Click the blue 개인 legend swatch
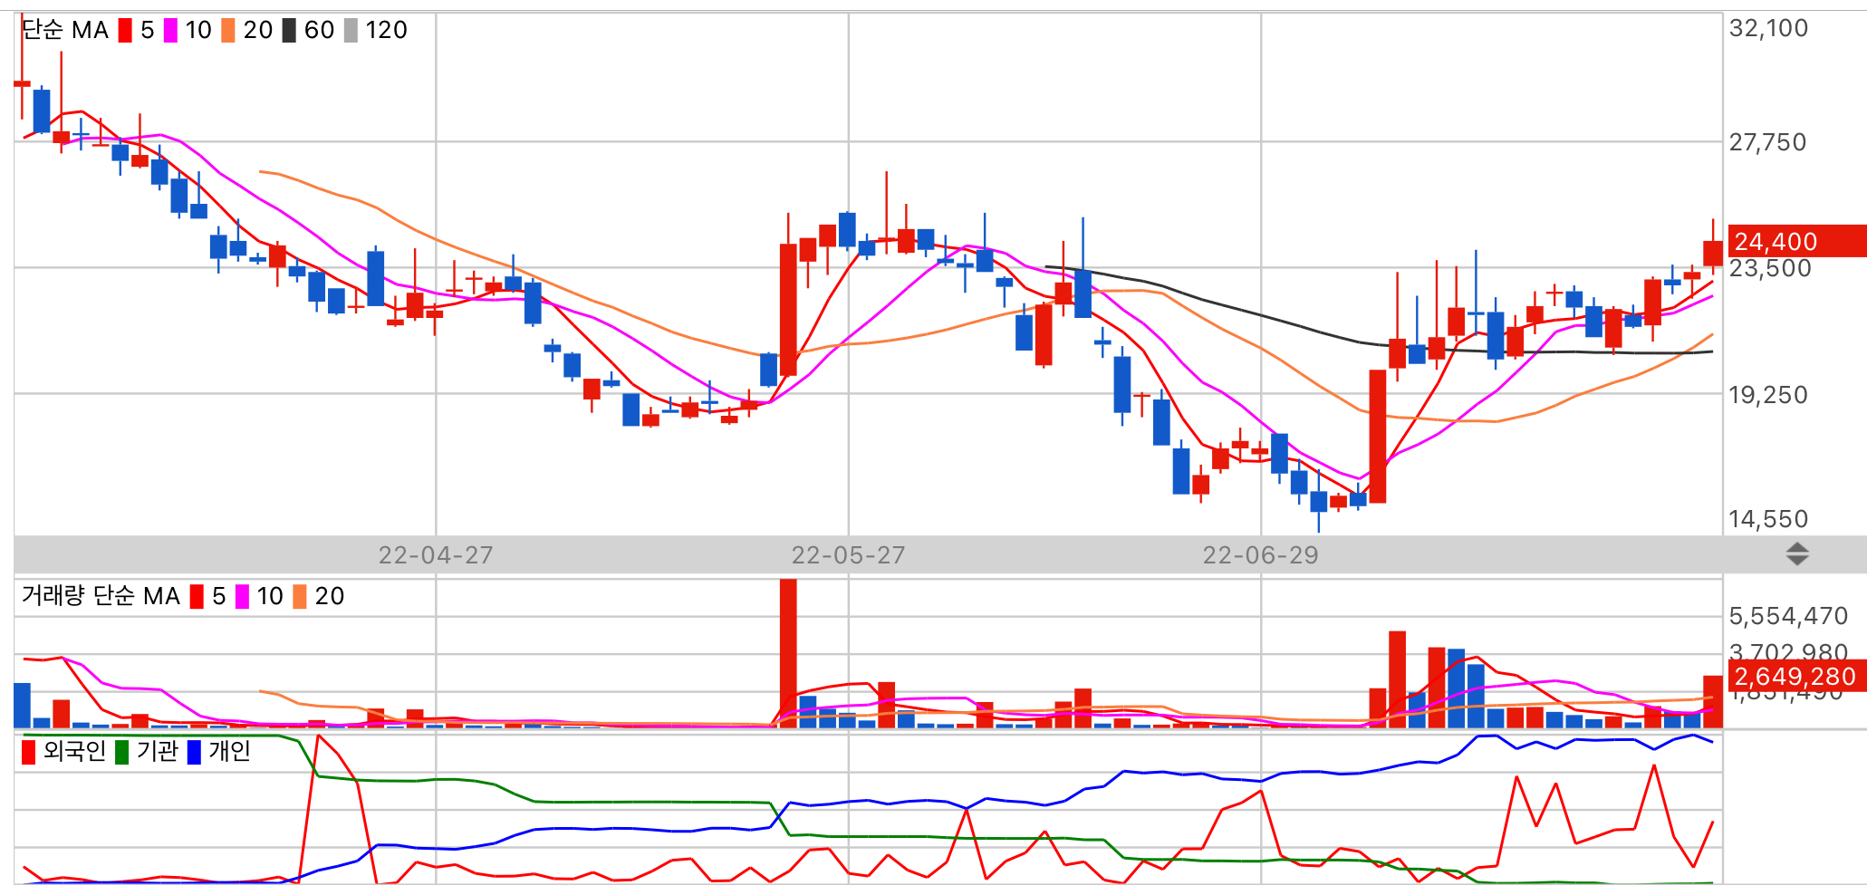Viewport: 1867px width, 895px height. click(x=194, y=752)
